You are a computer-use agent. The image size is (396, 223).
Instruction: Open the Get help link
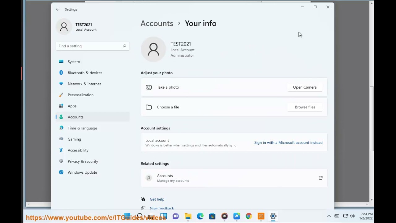tap(157, 199)
